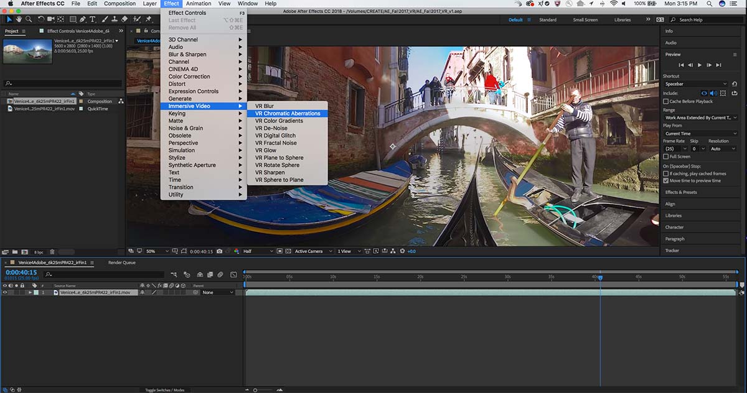Expand layer 1 disclosure triangle
The width and height of the screenshot is (747, 393).
[x=30, y=292]
